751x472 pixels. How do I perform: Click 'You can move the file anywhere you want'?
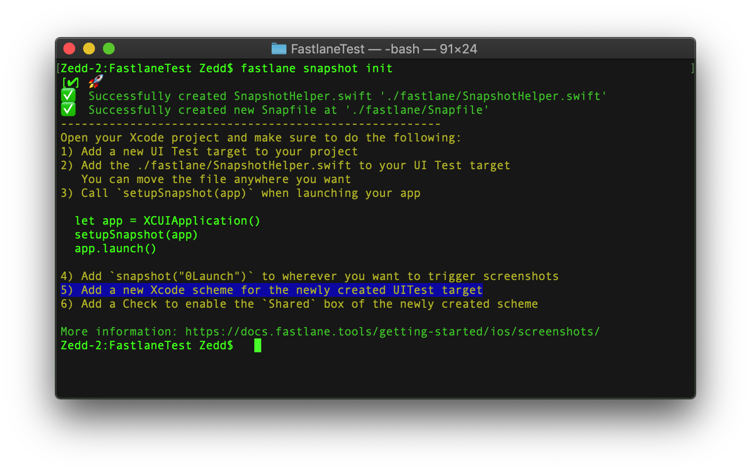(216, 179)
